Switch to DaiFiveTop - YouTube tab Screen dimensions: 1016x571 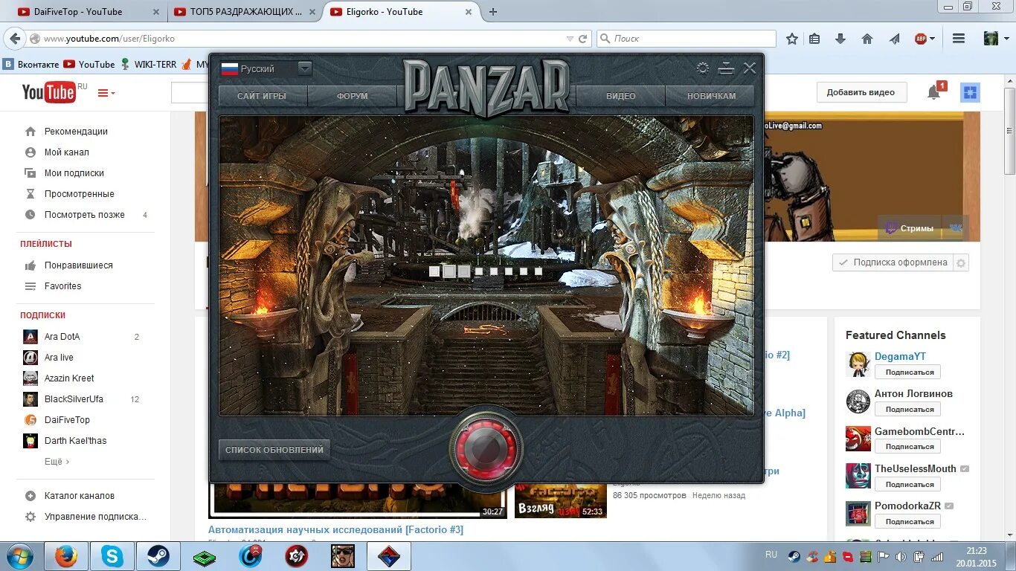click(87, 11)
